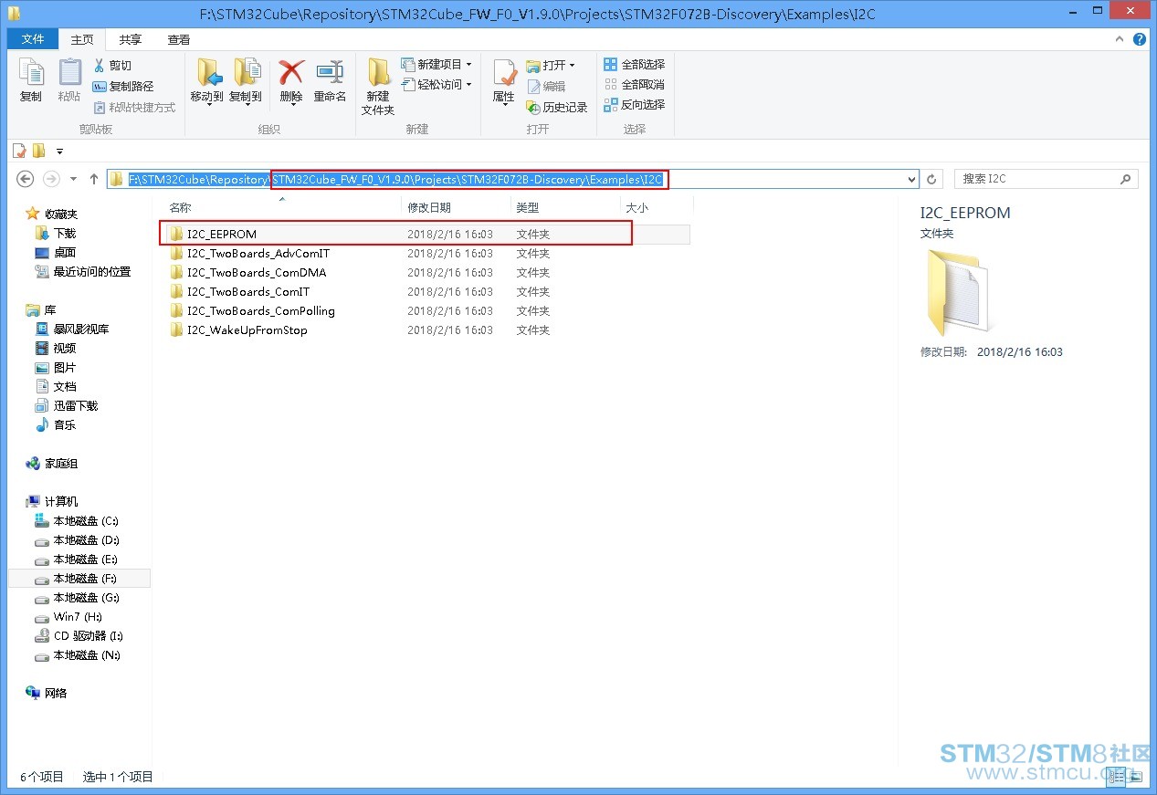Screen dimensions: 1157x795
Task: Click quick access New folder icon
Action: (x=38, y=151)
